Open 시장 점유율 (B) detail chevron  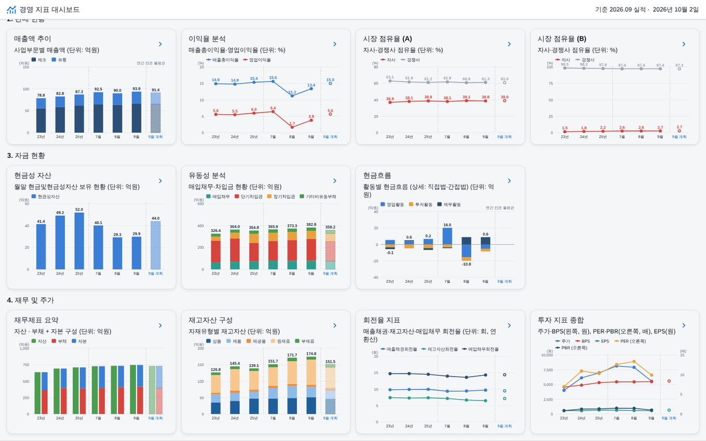(x=684, y=44)
